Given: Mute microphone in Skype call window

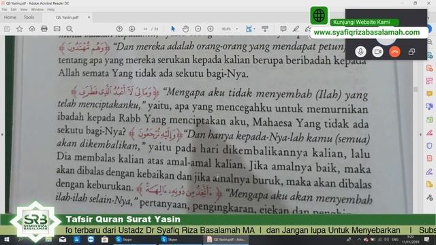Looking at the screenshot, I should (360, 52).
